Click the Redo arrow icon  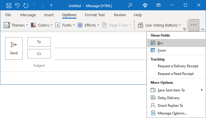pos(26,6)
